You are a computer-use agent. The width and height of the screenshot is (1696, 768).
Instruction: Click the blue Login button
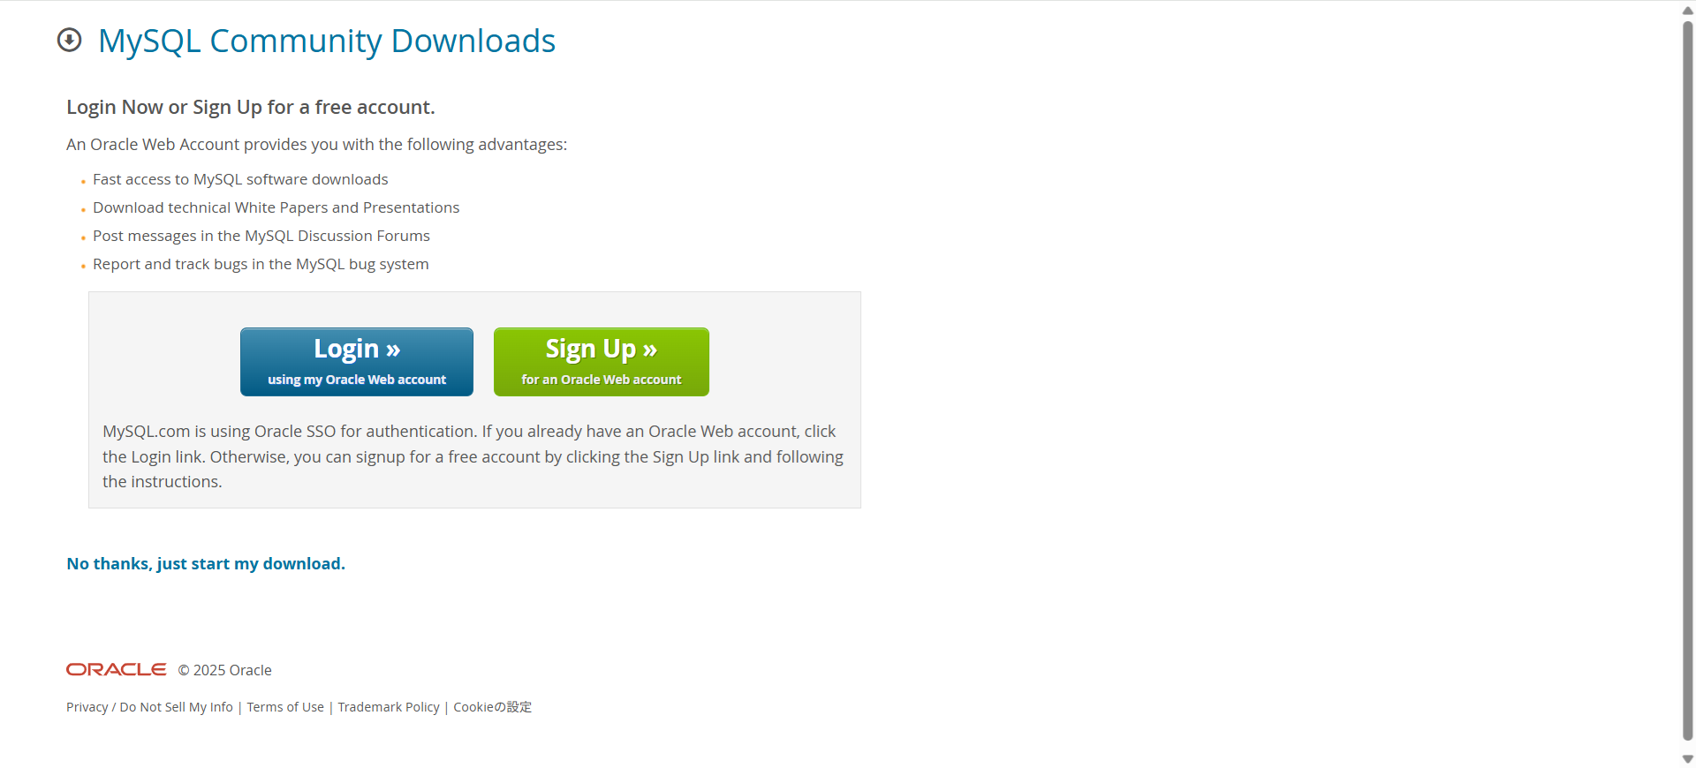(x=357, y=362)
